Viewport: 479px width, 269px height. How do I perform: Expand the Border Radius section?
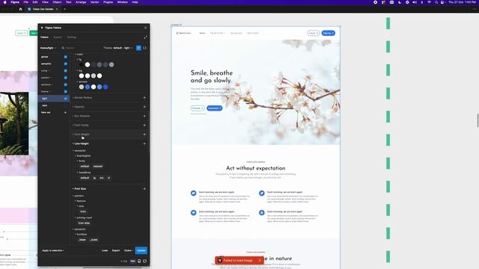83,98
